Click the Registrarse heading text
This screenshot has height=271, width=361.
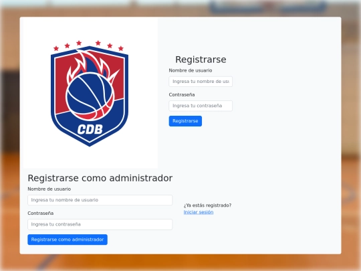click(x=201, y=60)
